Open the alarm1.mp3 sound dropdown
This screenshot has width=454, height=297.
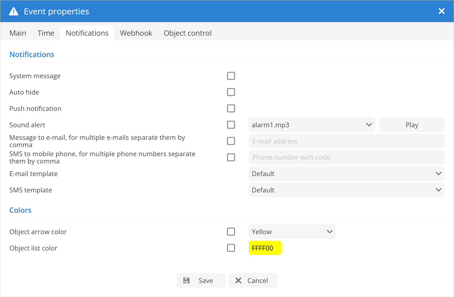coord(312,125)
